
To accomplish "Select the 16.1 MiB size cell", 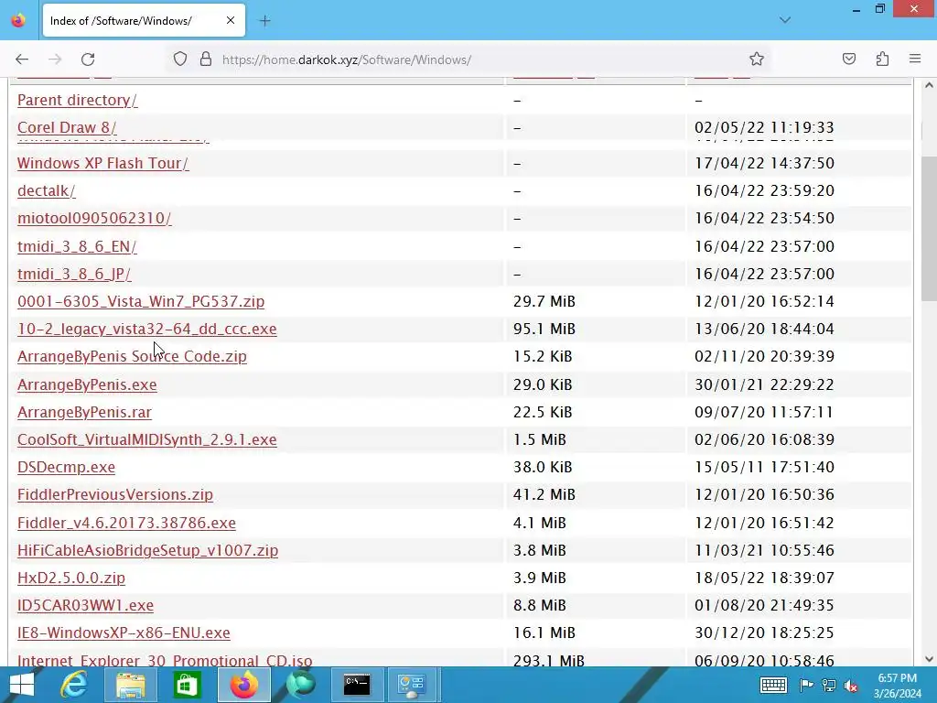I will 544,633.
